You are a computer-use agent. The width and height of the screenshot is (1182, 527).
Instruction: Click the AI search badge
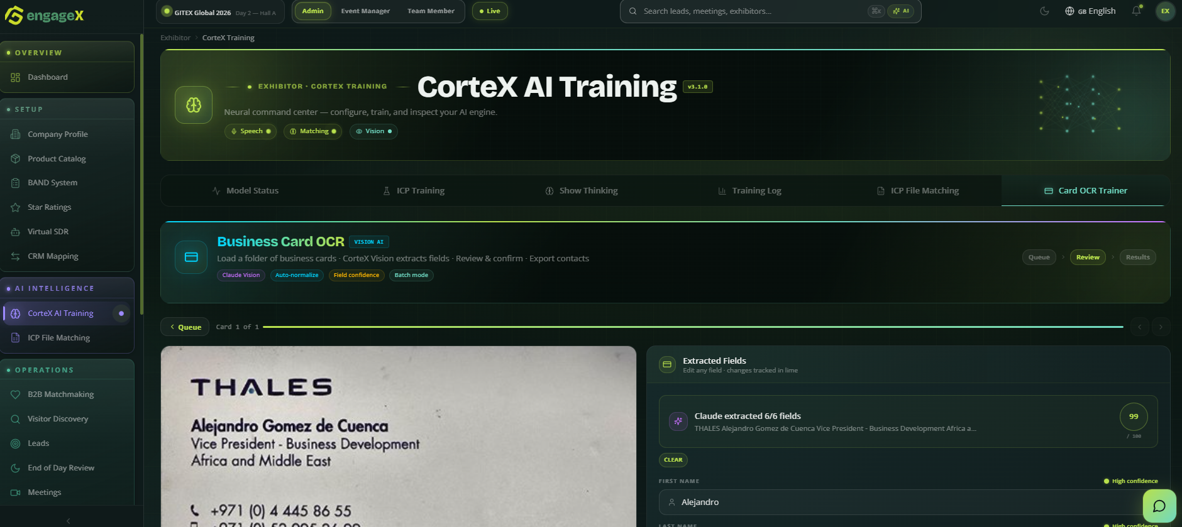[x=900, y=11]
